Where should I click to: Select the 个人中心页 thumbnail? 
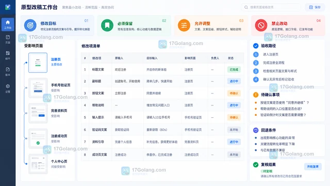click(x=38, y=164)
